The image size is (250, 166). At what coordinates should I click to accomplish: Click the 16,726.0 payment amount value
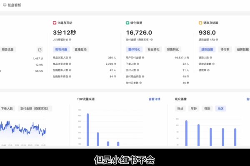139,32
